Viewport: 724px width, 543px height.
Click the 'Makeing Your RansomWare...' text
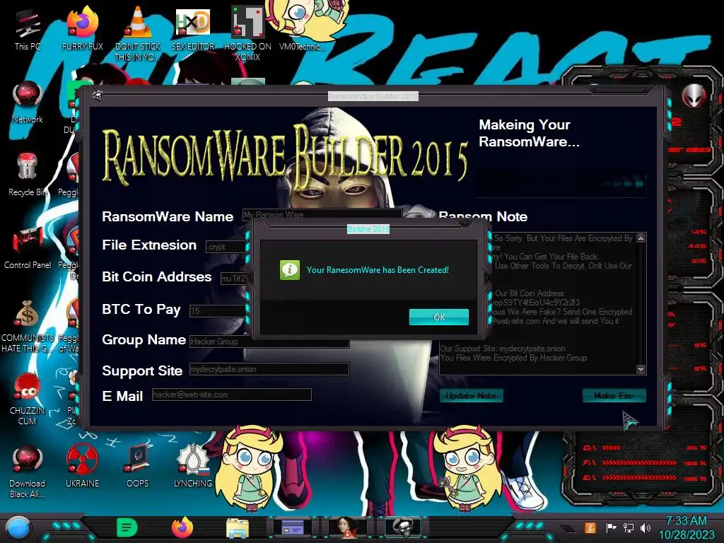coord(529,133)
